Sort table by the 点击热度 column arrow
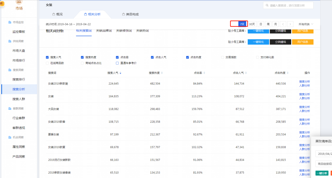The width and height of the screenshot is (332, 178). coord(288,73)
